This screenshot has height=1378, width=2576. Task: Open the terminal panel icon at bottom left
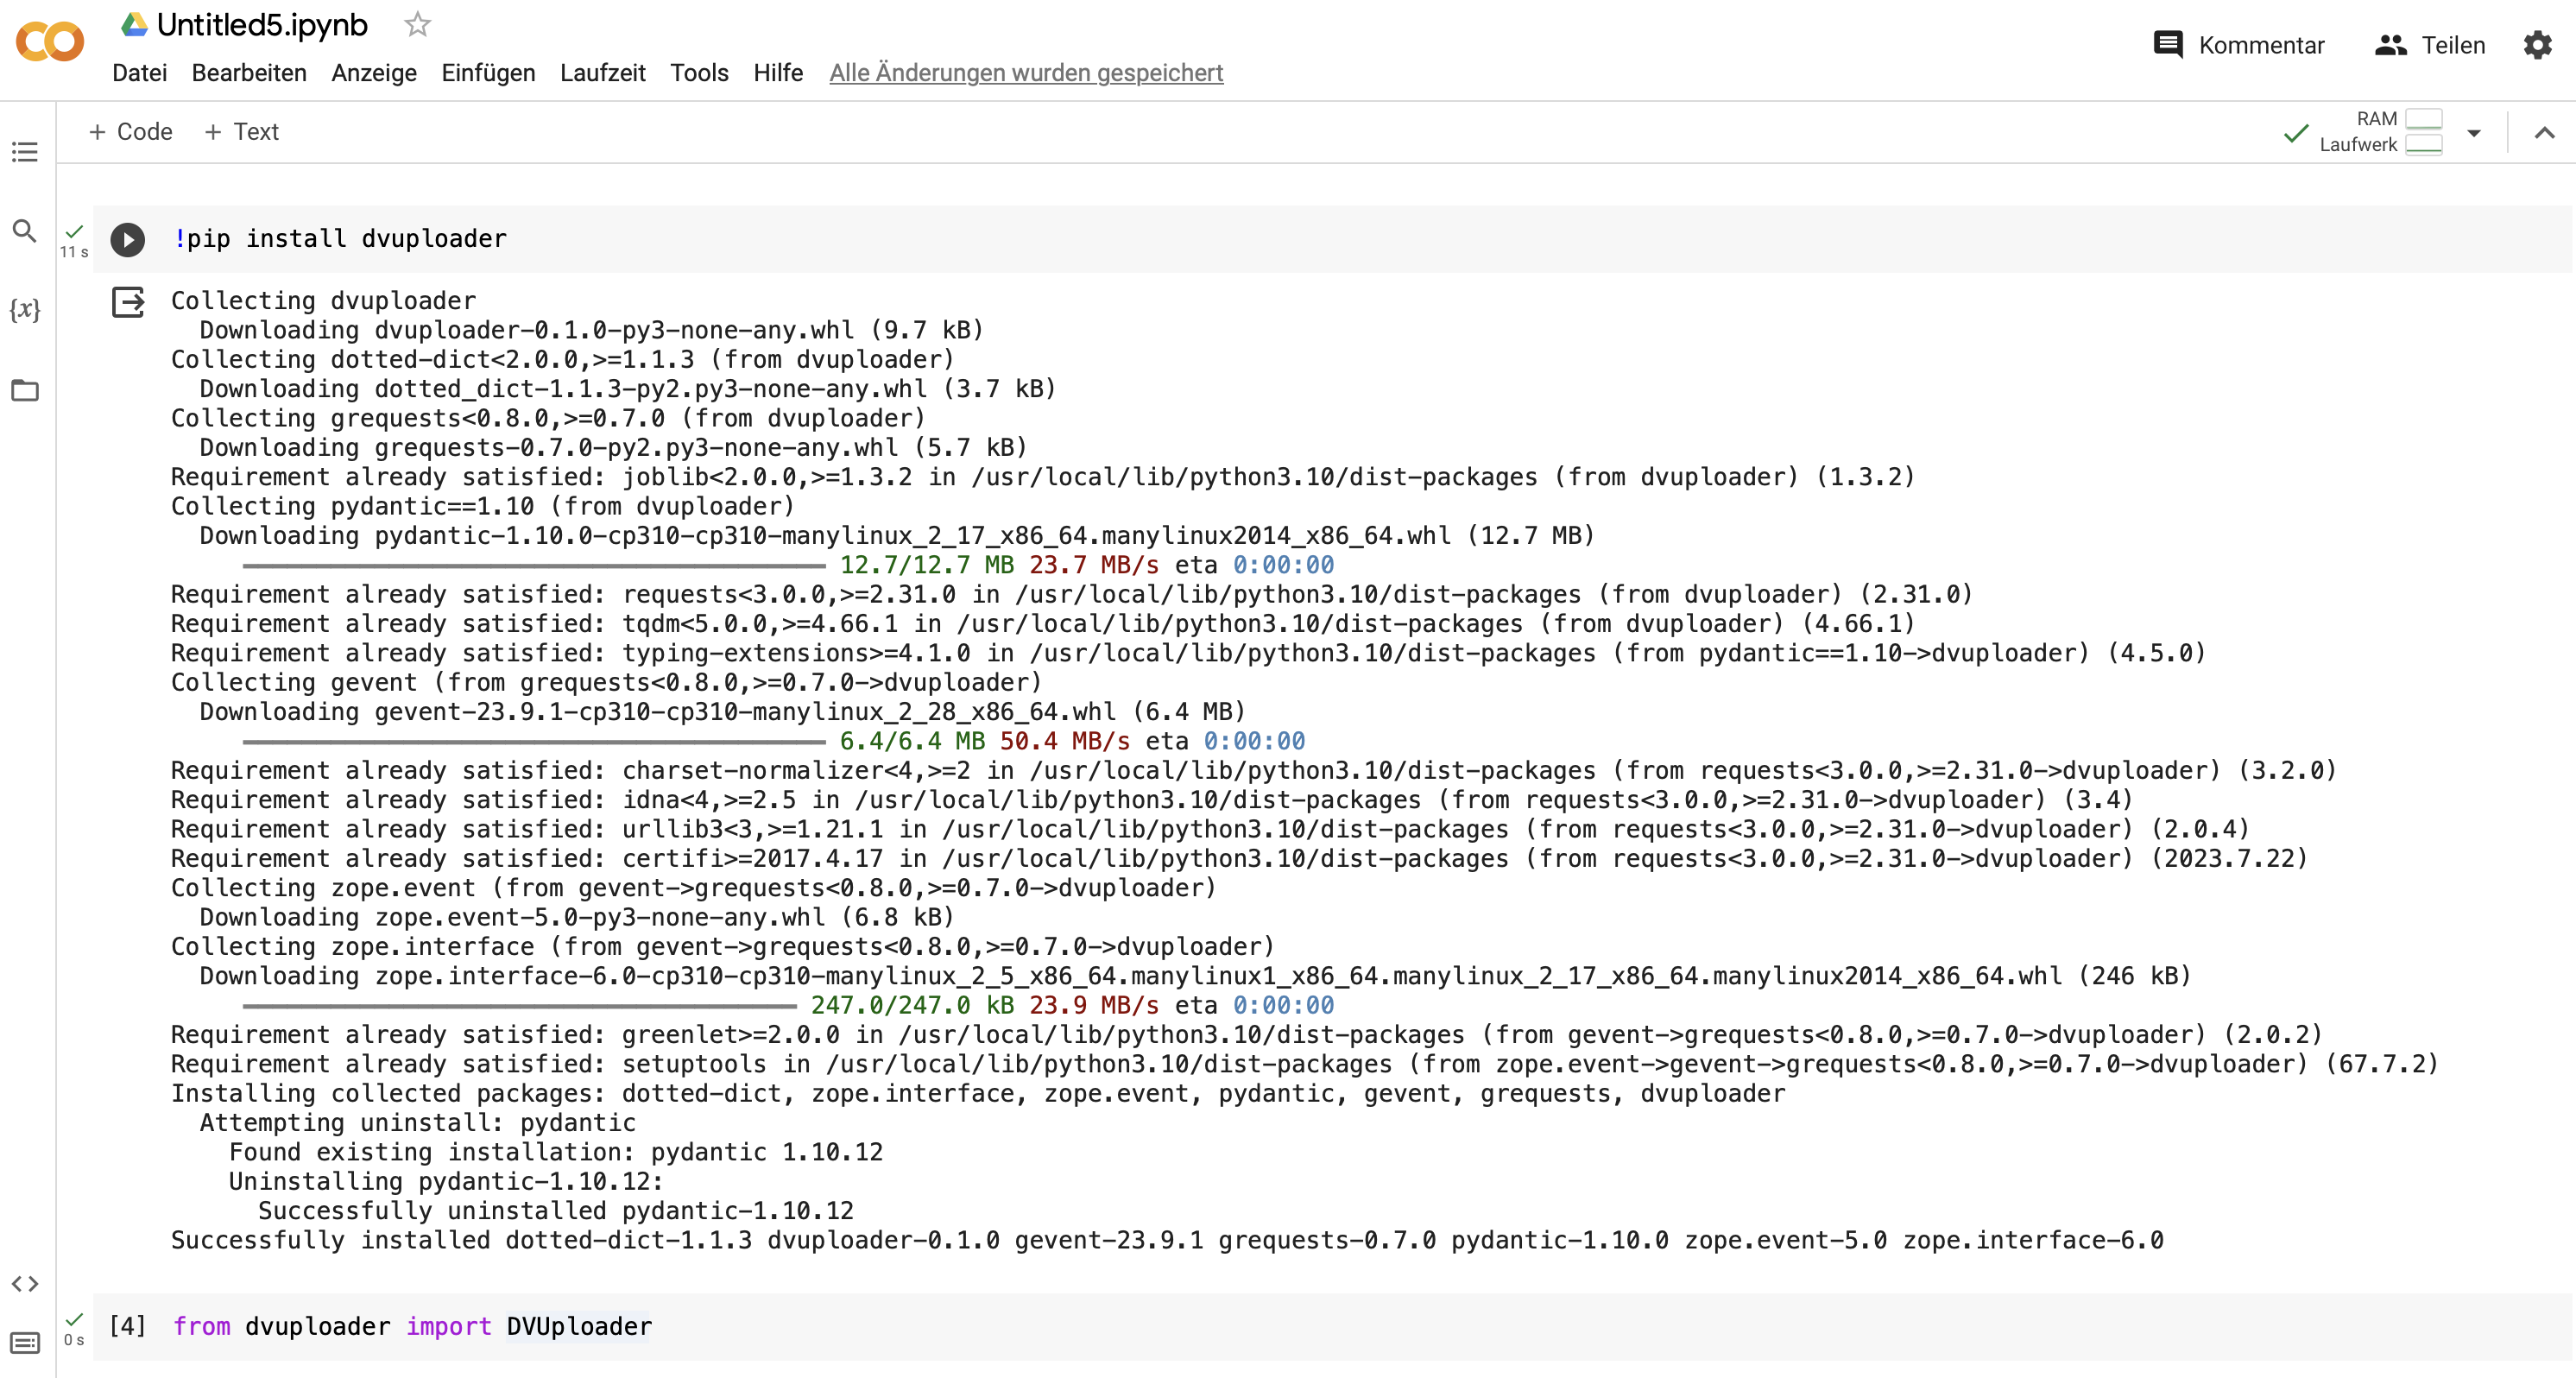25,1342
